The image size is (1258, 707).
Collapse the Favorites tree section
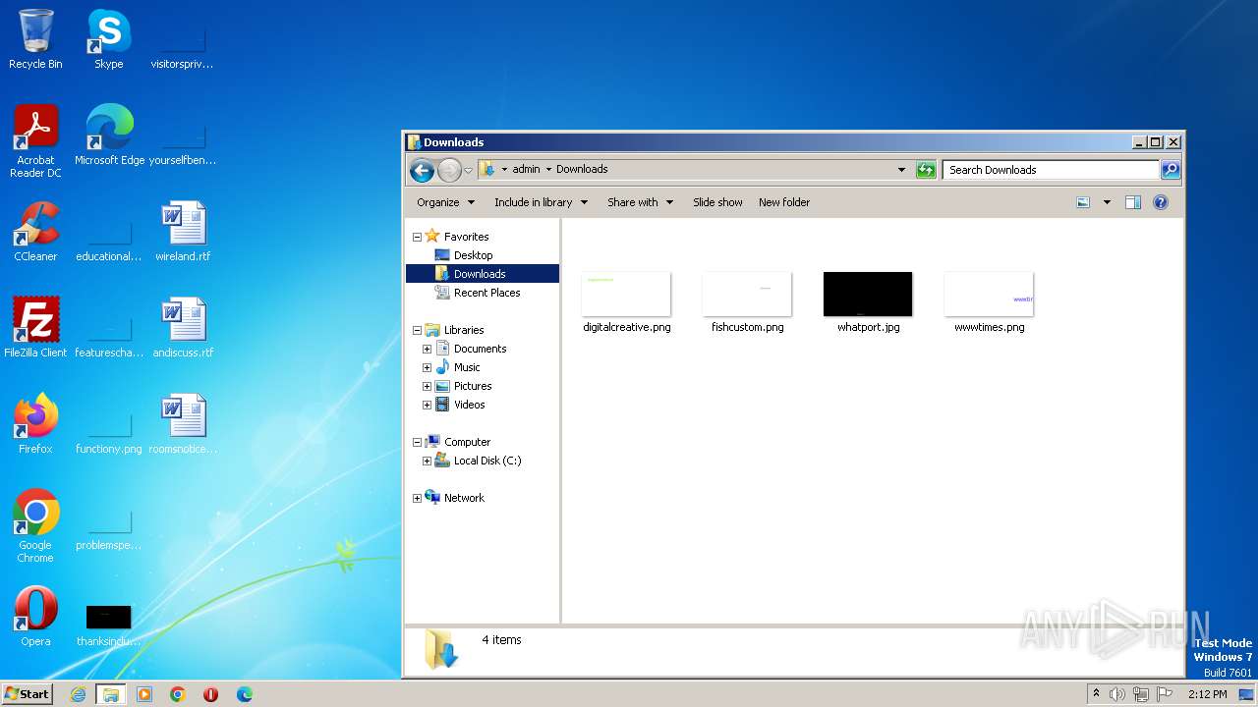pyautogui.click(x=417, y=237)
